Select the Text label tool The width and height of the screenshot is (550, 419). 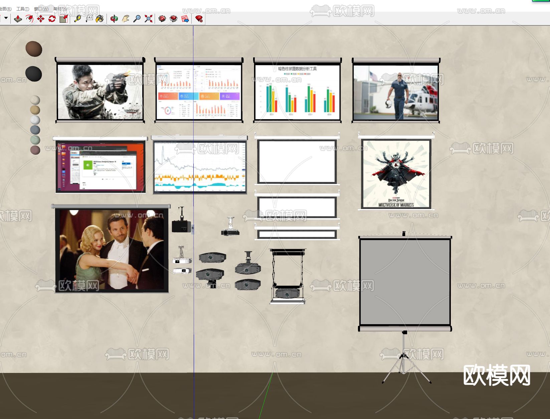[89, 19]
